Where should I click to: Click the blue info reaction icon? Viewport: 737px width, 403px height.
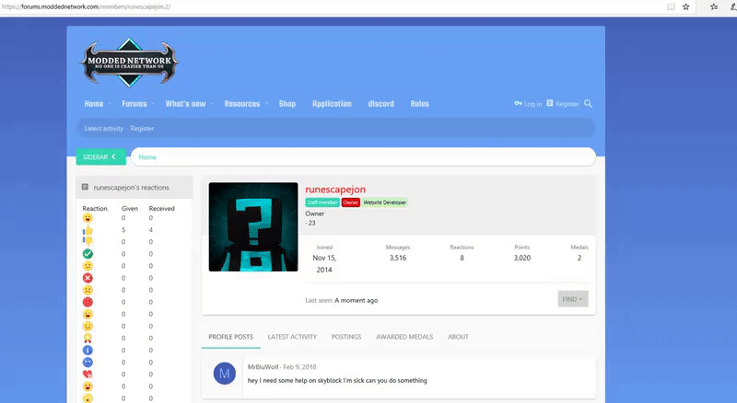pyautogui.click(x=88, y=351)
